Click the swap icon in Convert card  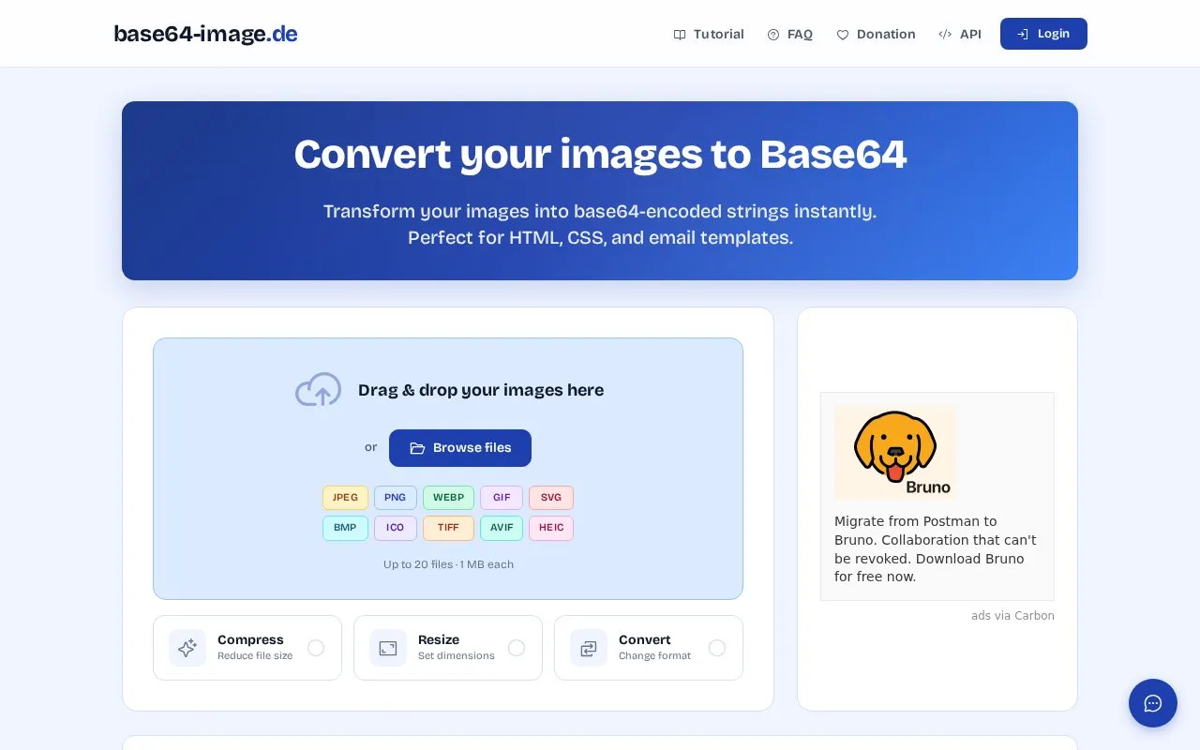click(589, 648)
